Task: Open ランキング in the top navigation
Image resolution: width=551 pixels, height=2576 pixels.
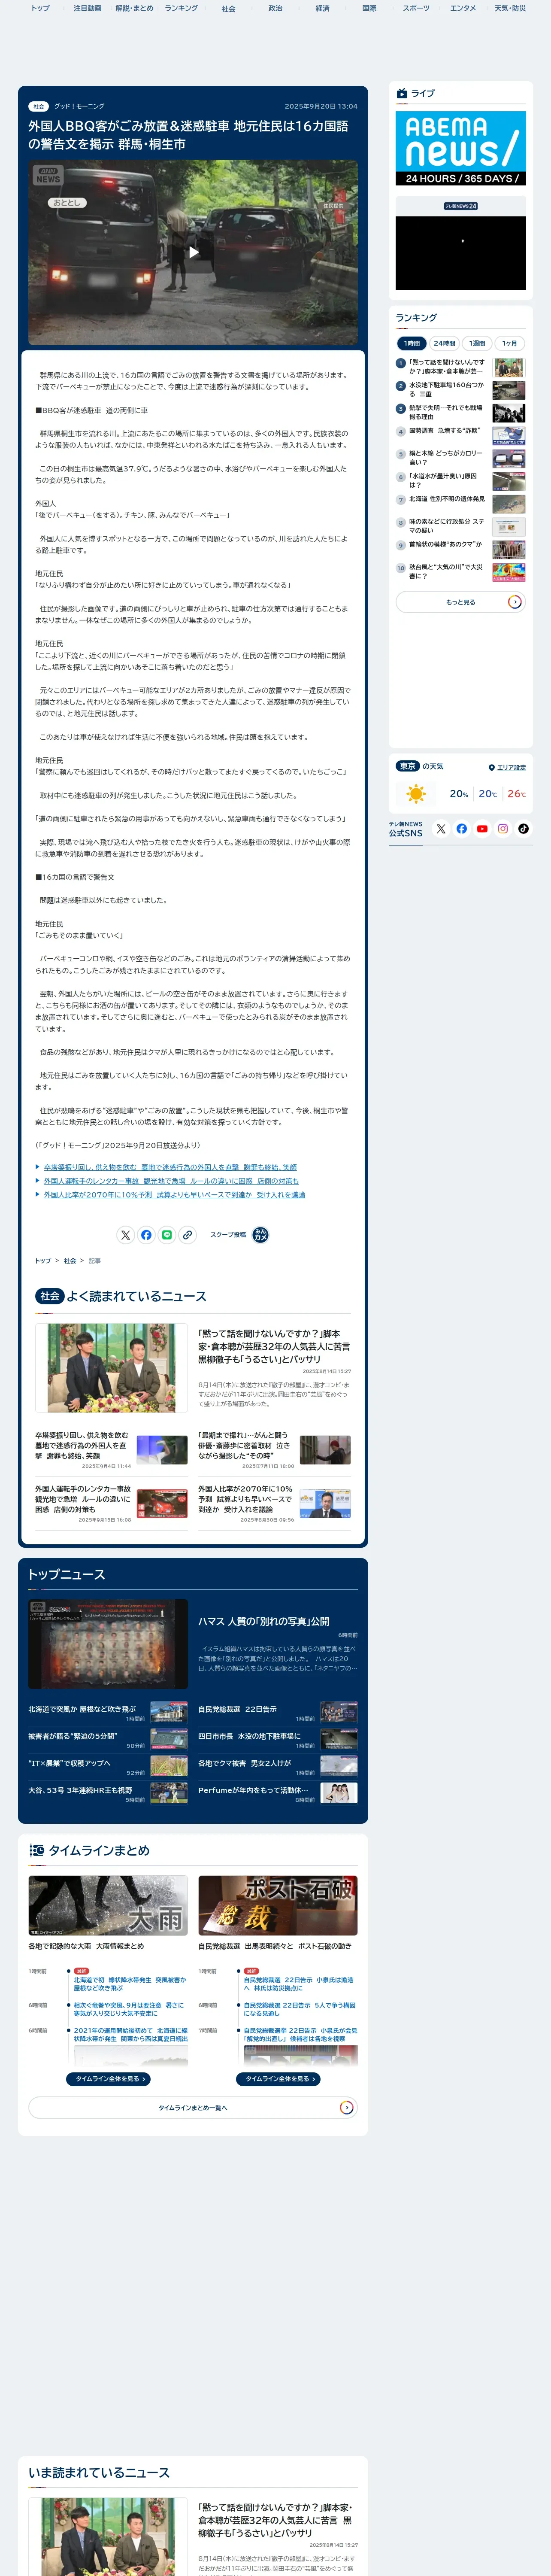Action: 181,8
